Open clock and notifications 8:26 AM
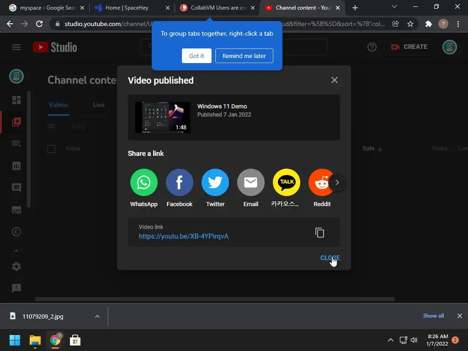The width and height of the screenshot is (468, 351). tap(438, 340)
